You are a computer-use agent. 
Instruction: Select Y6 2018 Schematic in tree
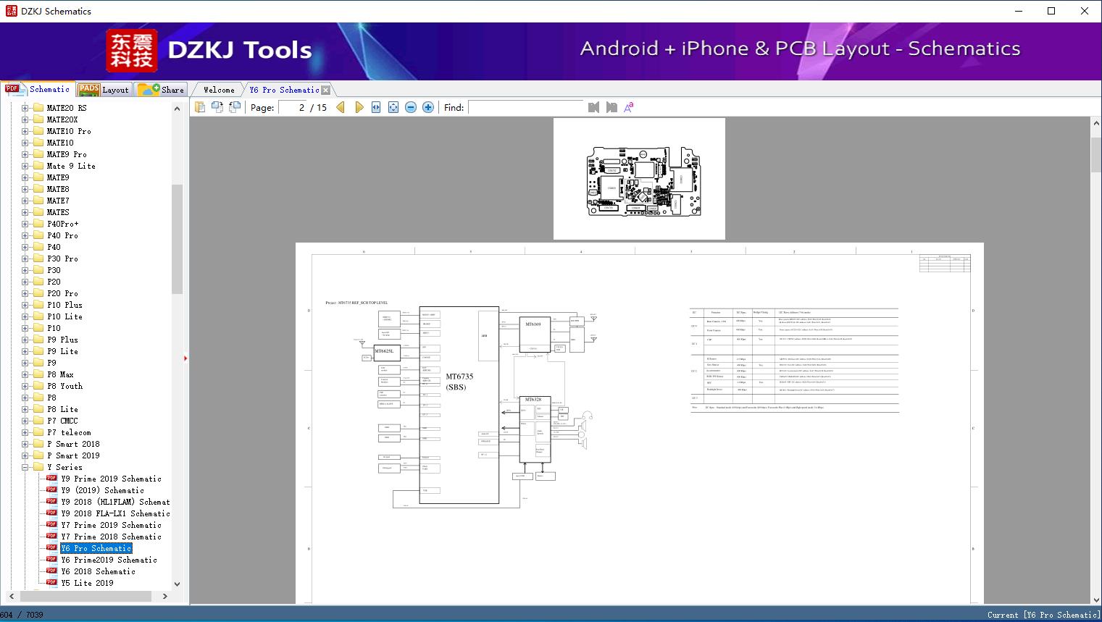tap(98, 571)
